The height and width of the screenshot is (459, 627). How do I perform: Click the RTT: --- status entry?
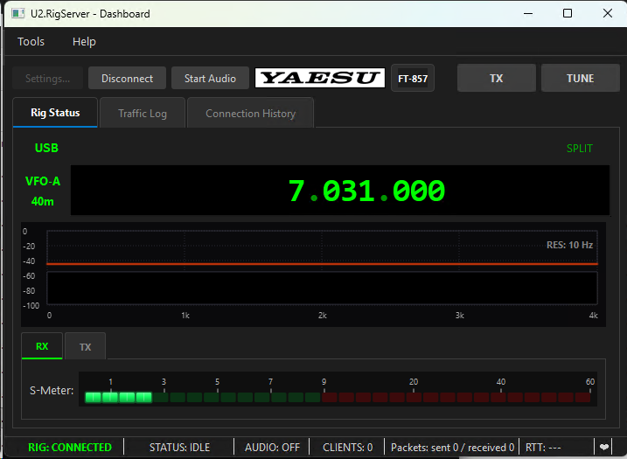(543, 447)
